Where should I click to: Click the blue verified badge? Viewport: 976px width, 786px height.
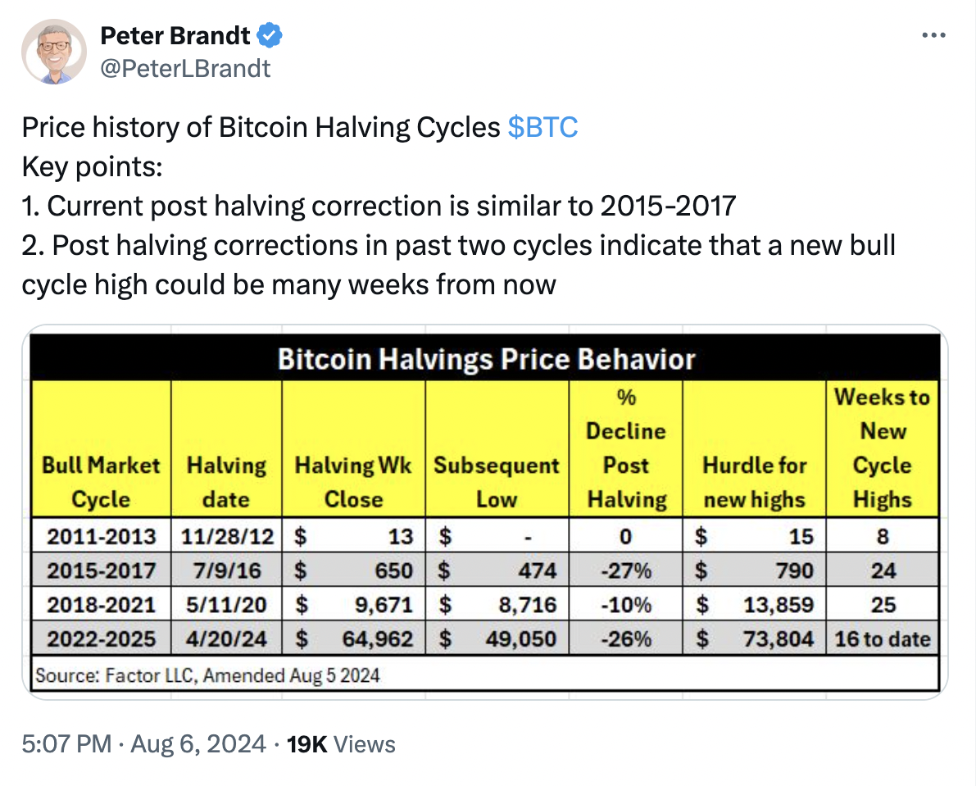point(270,35)
